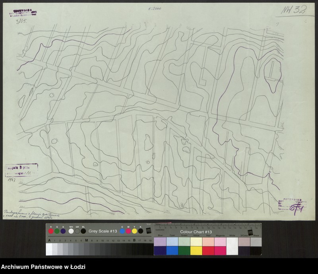Click the purple stamp on left map edge
Screen dimensions: 318x274
click(21, 169)
